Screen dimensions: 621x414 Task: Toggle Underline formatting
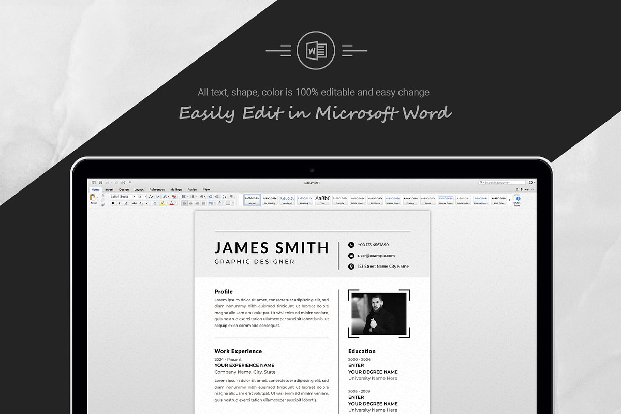click(x=126, y=203)
